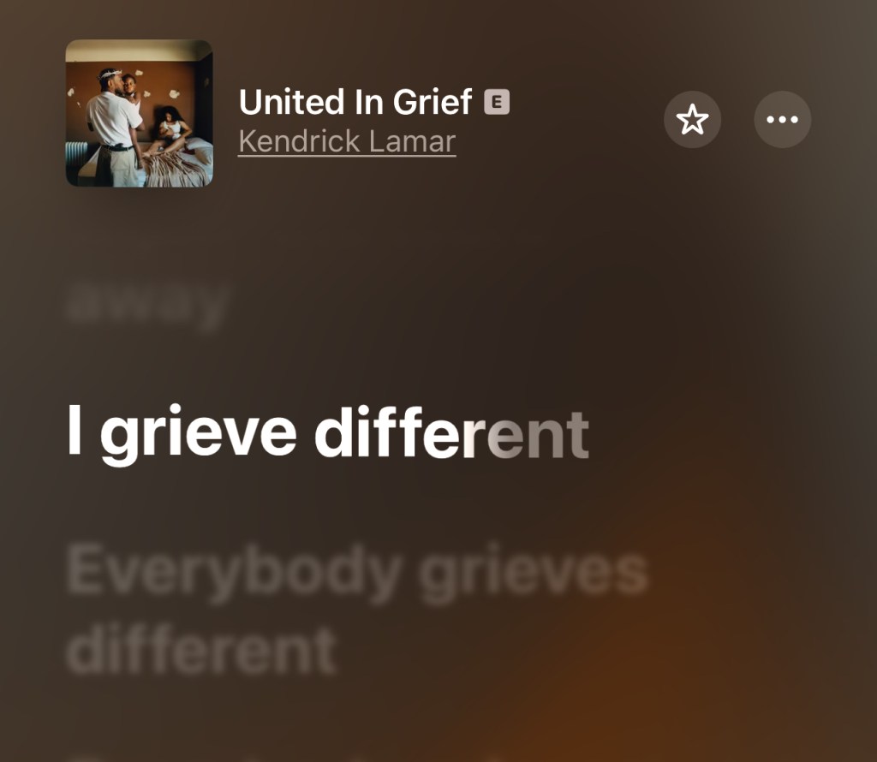Open the three-dot more options menu
The image size is (877, 762).
tap(783, 120)
